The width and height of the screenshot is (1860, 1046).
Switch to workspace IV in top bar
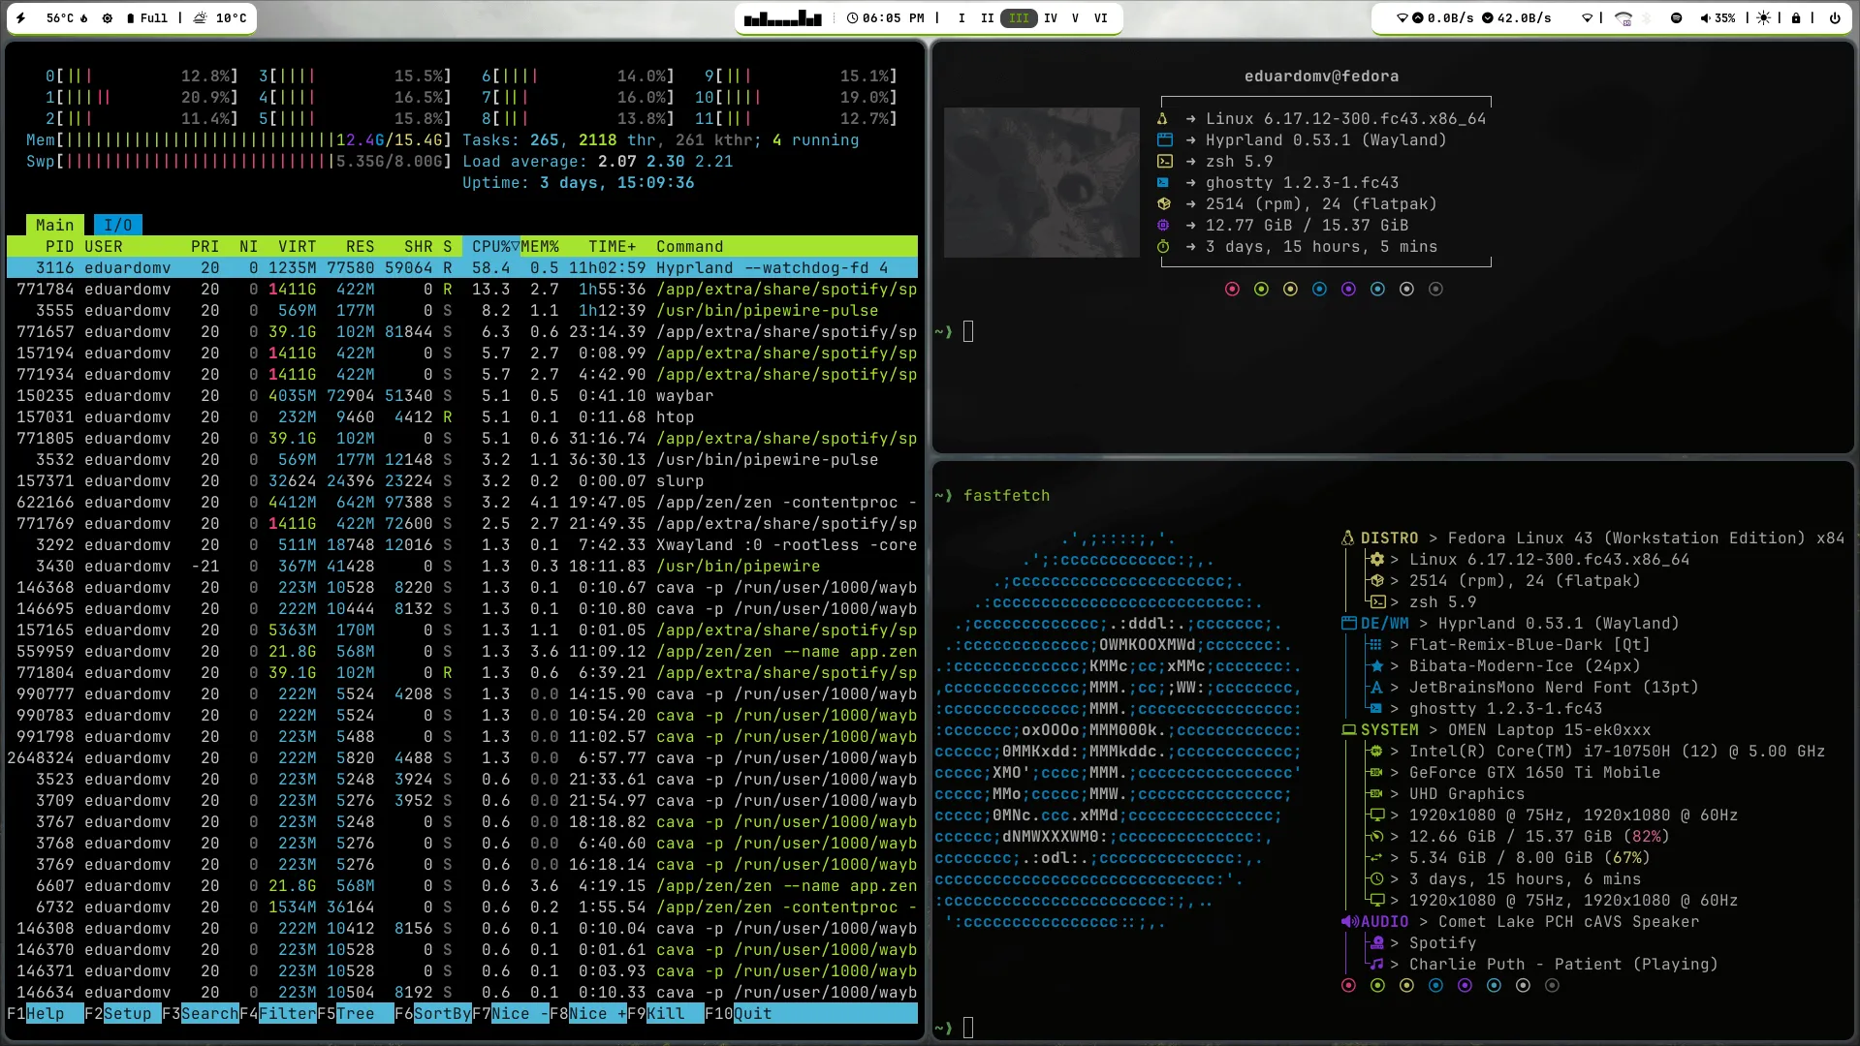[x=1050, y=18]
